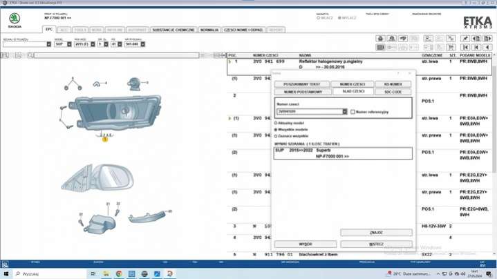Image resolution: width=497 pixels, height=279 pixels.
Task: Click the weather widget on the taskbar
Action: point(409,273)
